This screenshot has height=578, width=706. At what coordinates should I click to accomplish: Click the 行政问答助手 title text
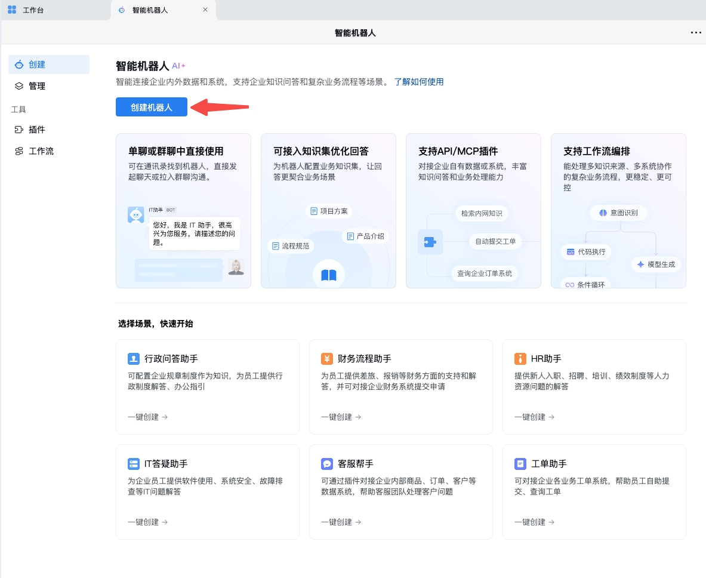click(171, 359)
